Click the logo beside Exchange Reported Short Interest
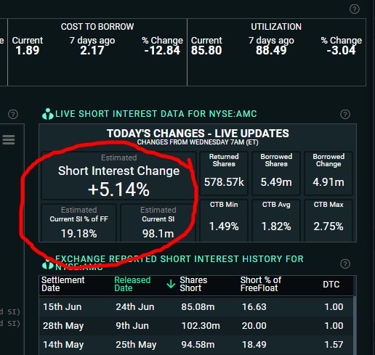This screenshot has width=375, height=355. click(48, 265)
